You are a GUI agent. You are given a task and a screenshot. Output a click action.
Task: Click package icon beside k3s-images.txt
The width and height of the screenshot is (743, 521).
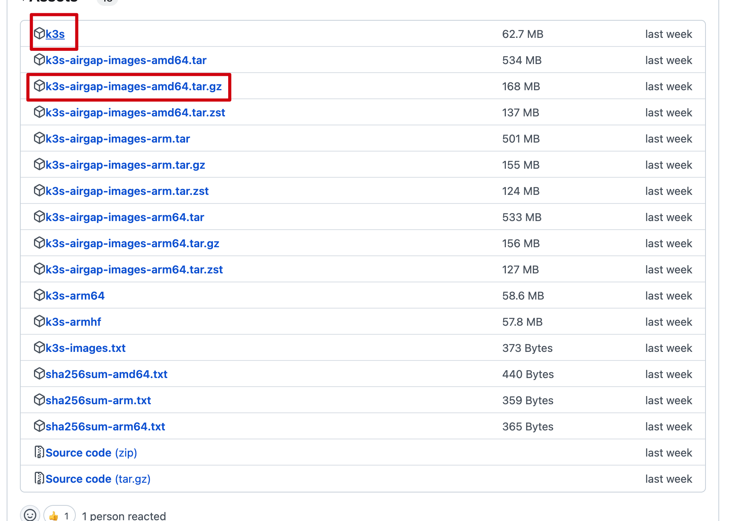(x=39, y=347)
